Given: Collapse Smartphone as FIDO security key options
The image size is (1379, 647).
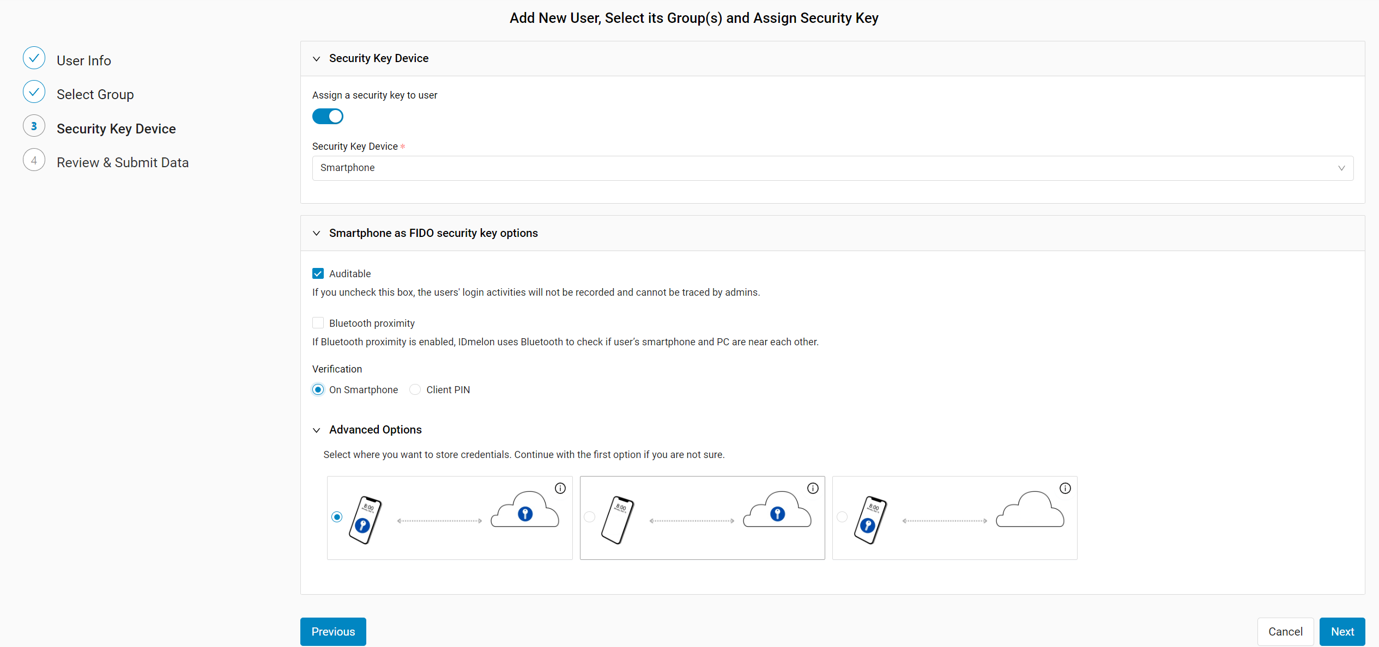Looking at the screenshot, I should pyautogui.click(x=316, y=233).
